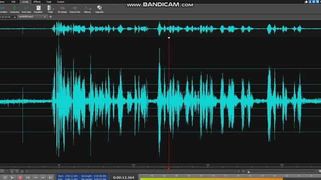The width and height of the screenshot is (321, 180).
Task: Apply the Auto Gain tool
Action: [27, 9]
